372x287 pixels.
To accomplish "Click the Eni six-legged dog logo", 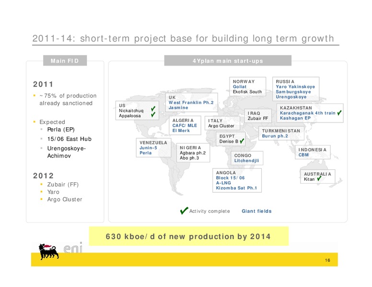I will [x=48, y=251].
